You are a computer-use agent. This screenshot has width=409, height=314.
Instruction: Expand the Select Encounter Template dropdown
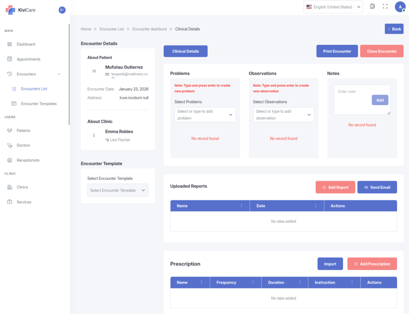click(118, 190)
